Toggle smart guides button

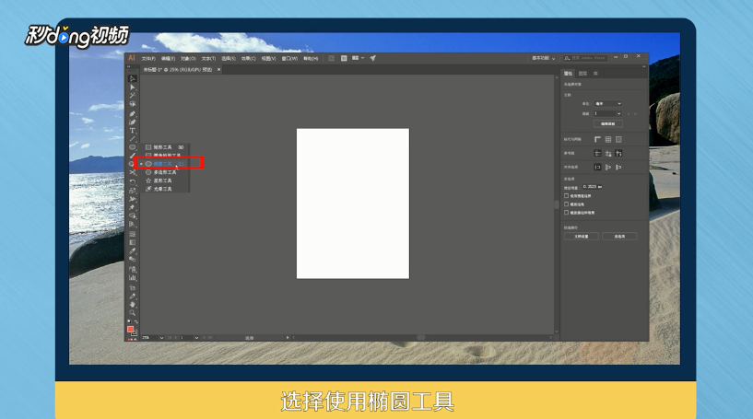618,153
